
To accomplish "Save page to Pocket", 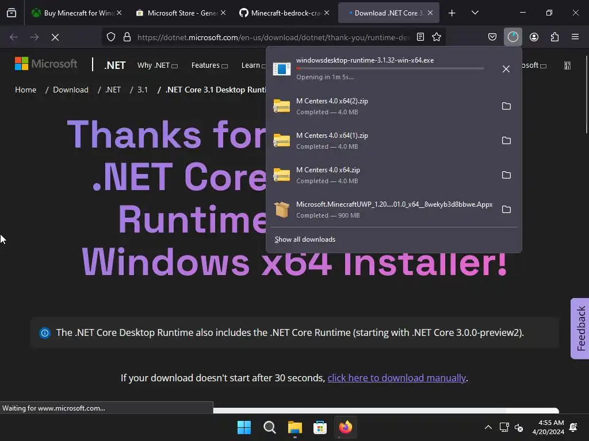I will (x=492, y=37).
